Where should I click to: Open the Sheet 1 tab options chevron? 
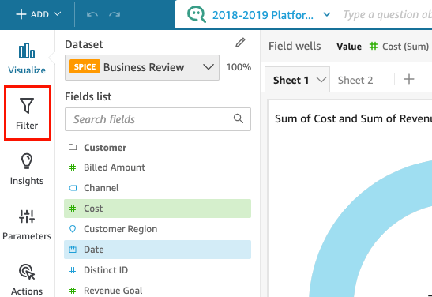pos(321,80)
